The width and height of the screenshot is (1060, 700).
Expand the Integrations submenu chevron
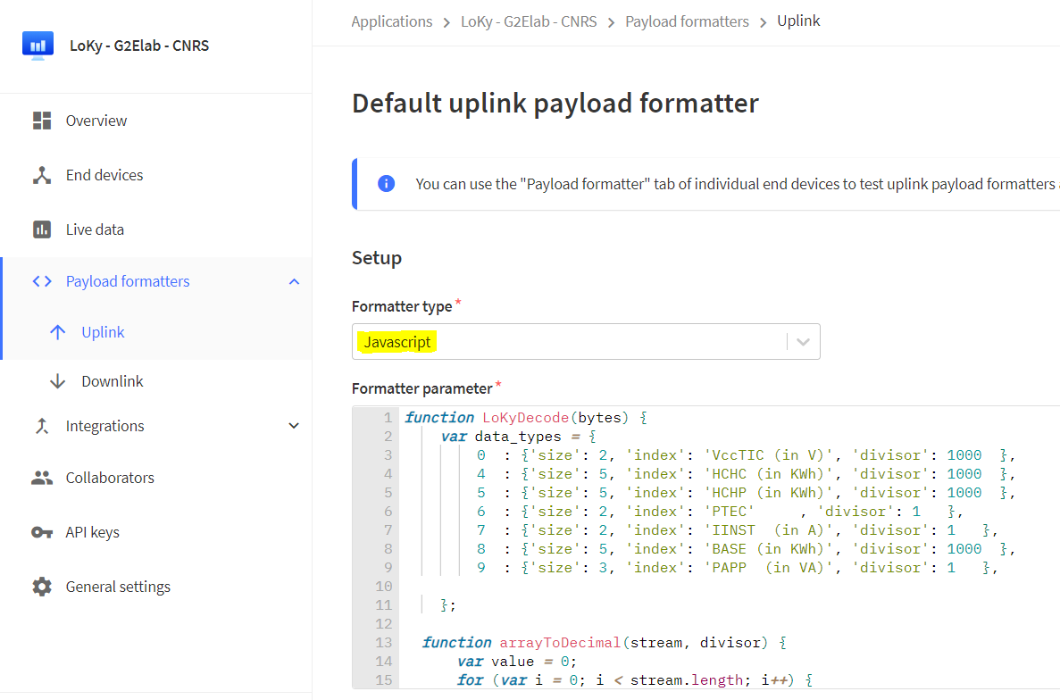point(294,426)
